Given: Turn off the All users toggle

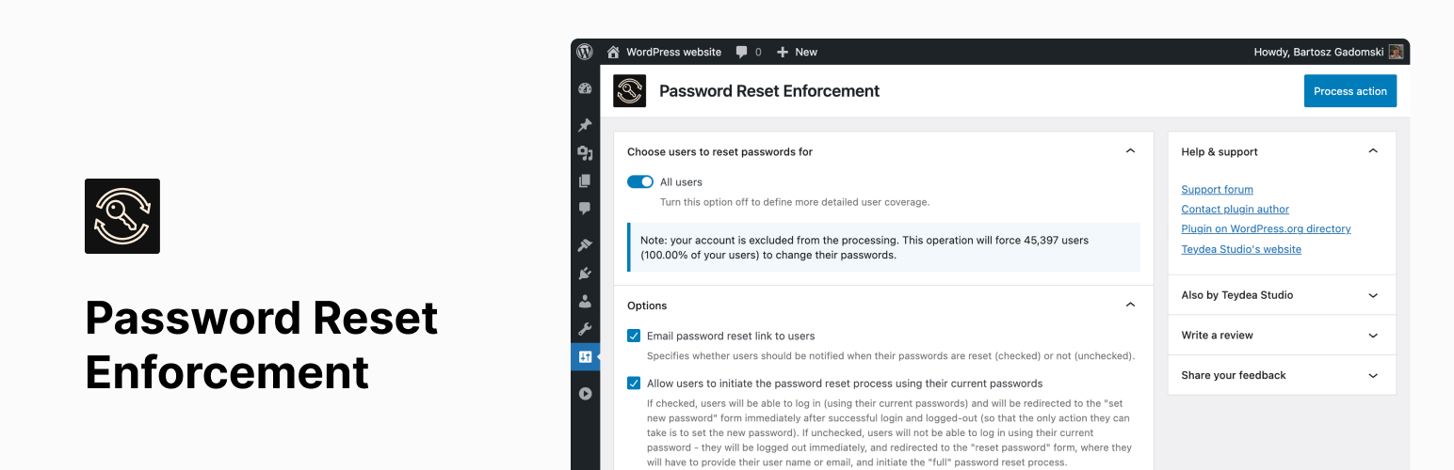Looking at the screenshot, I should 640,182.
